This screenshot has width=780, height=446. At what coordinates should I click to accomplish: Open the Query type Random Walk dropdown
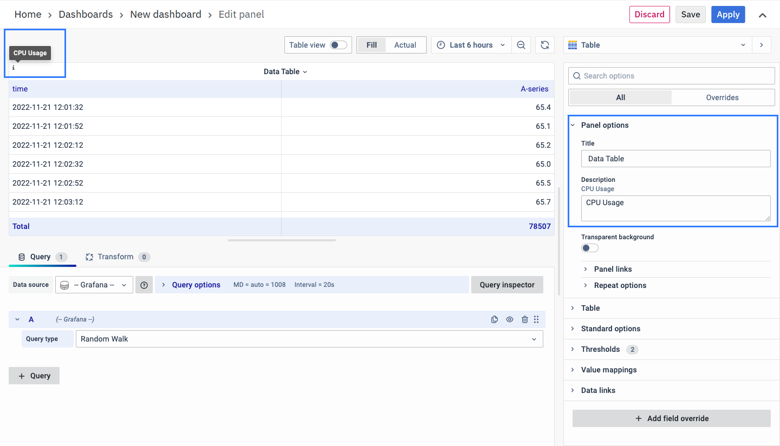click(309, 339)
